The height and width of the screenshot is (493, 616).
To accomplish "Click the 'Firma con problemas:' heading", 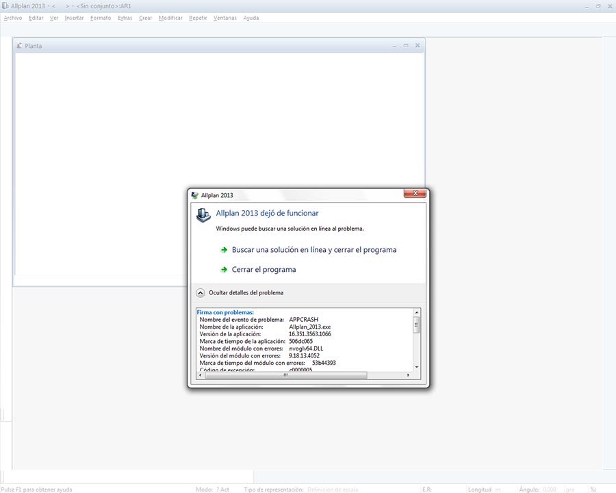I will point(225,312).
